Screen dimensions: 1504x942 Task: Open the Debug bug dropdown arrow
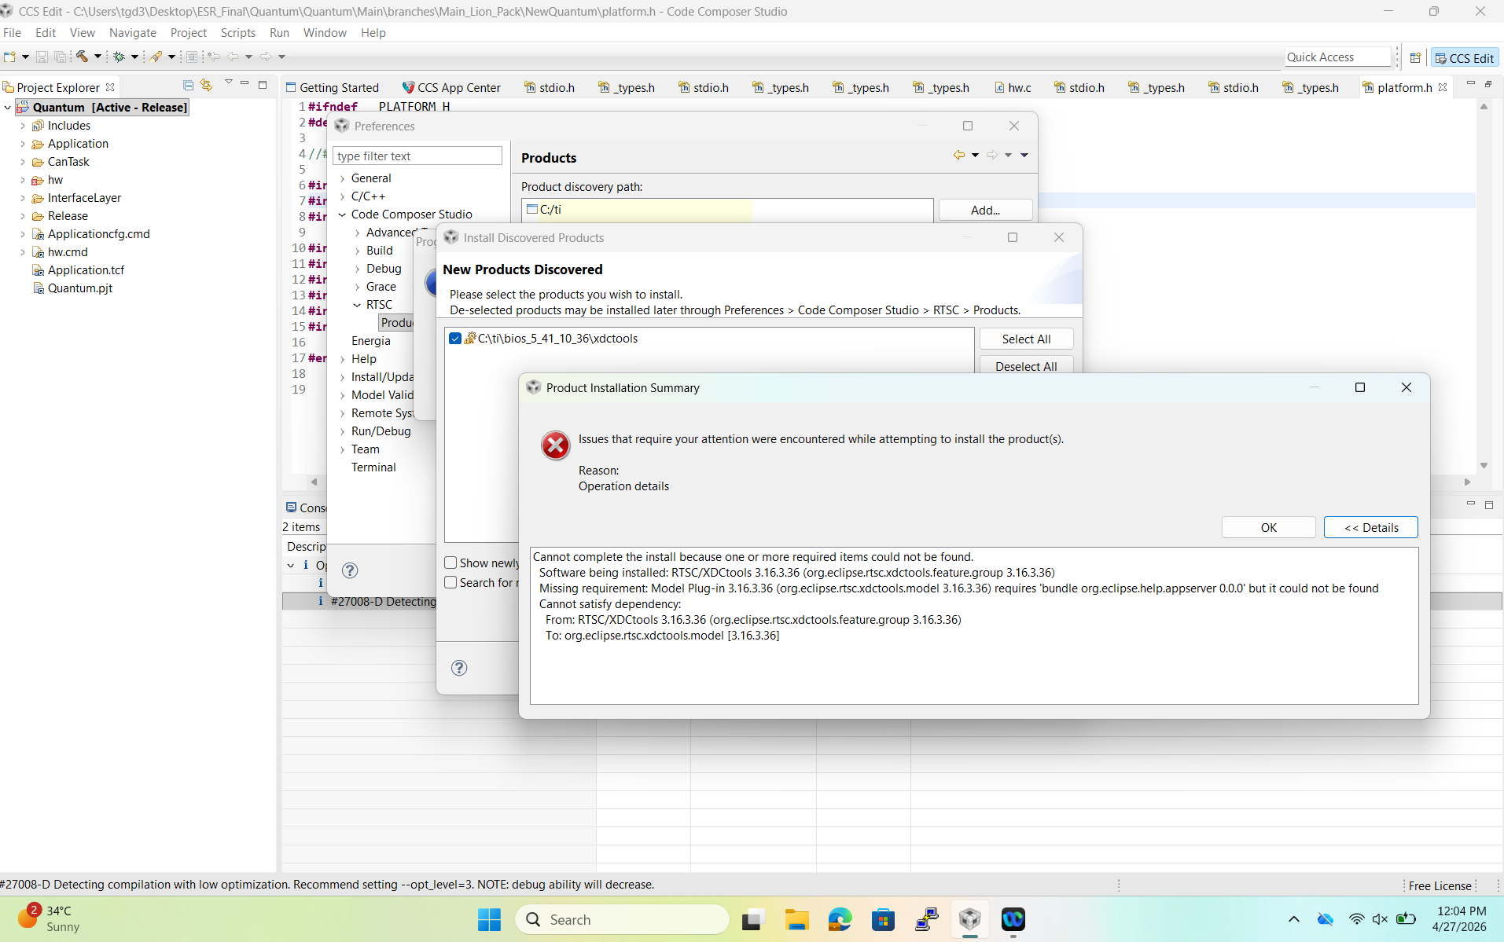click(x=134, y=57)
